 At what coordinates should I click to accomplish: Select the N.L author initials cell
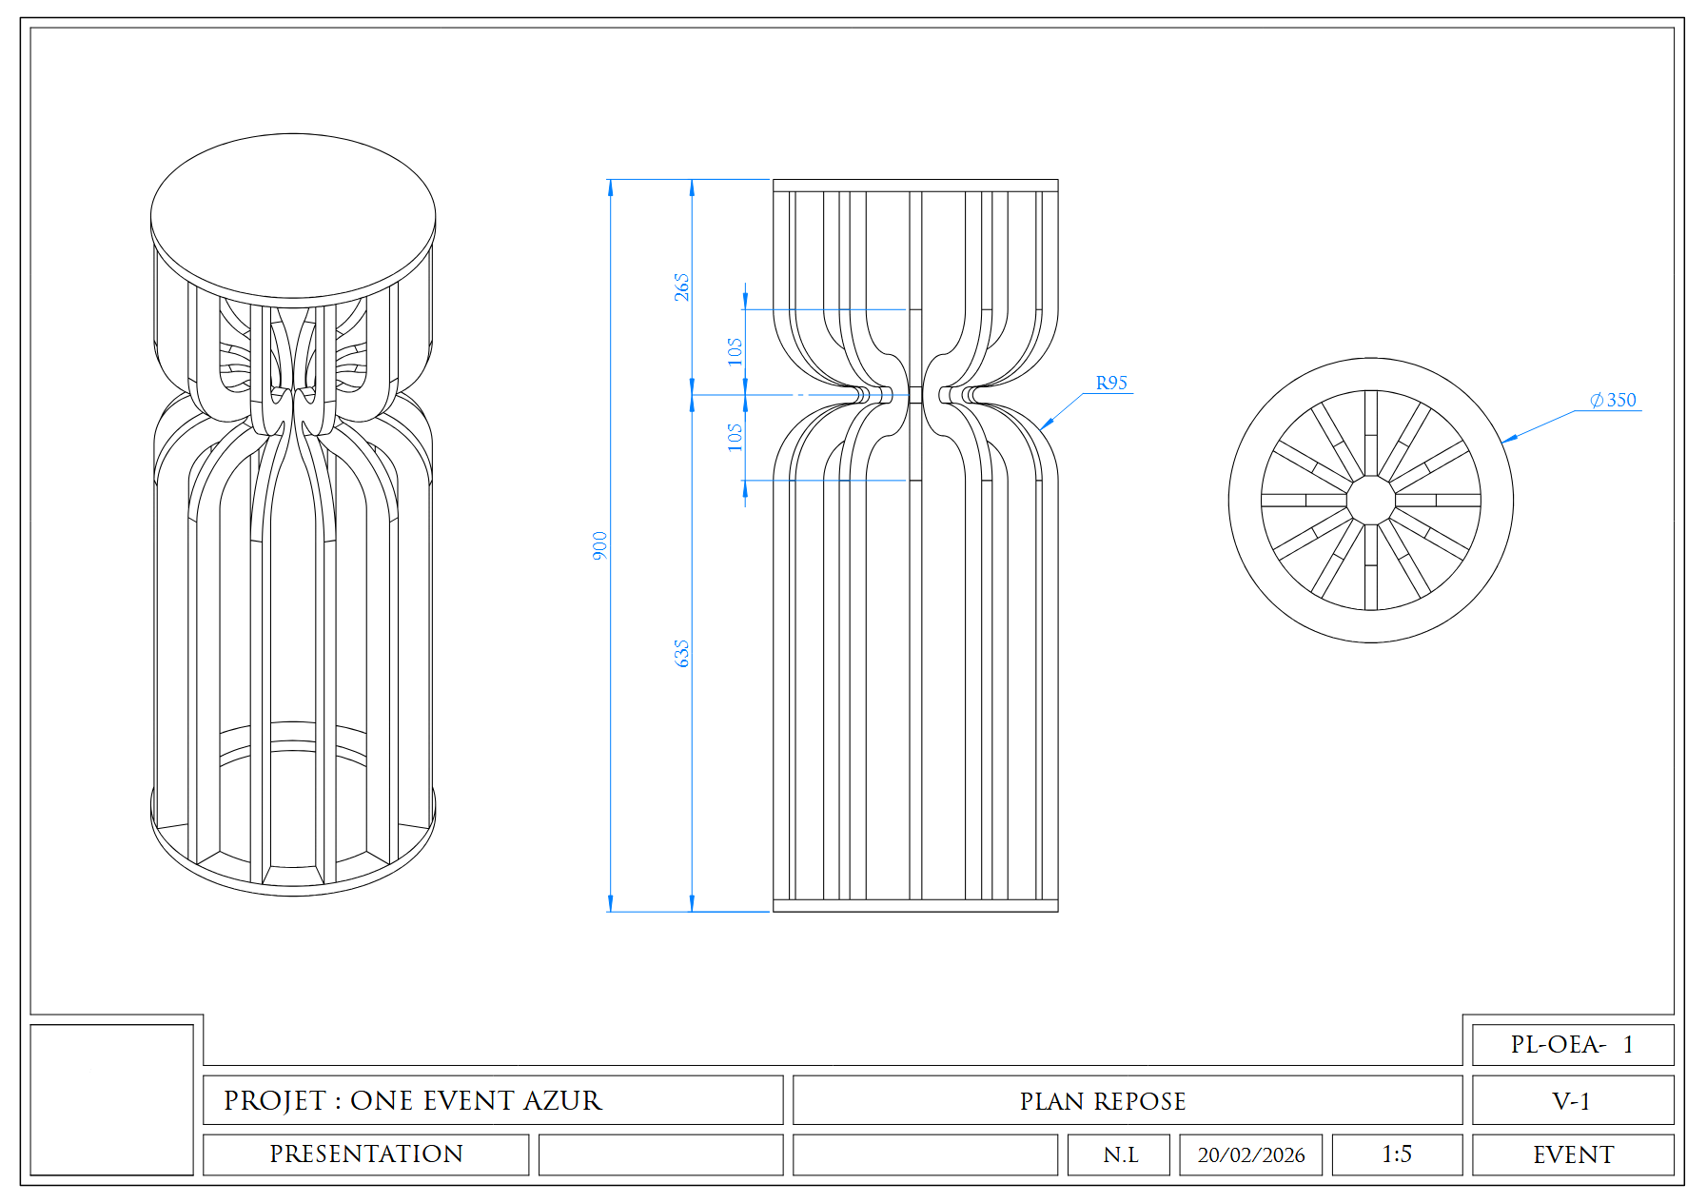[x=1119, y=1154]
